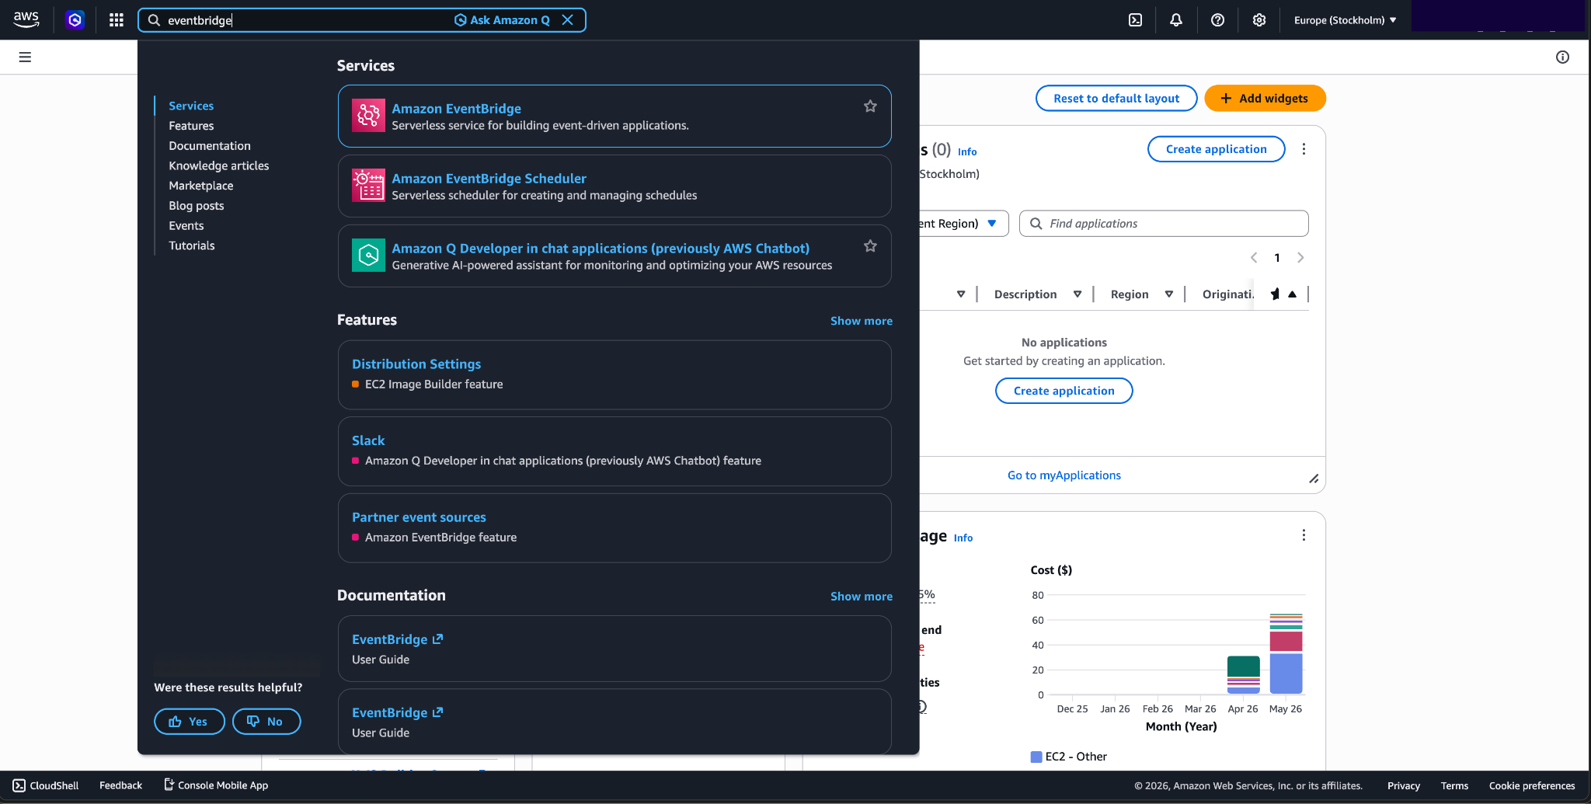Clear the search with the X icon
This screenshot has height=804, width=1591.
[568, 20]
